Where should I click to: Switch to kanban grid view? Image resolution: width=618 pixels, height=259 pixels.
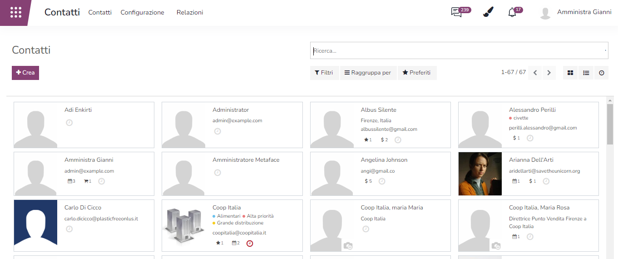click(x=570, y=73)
